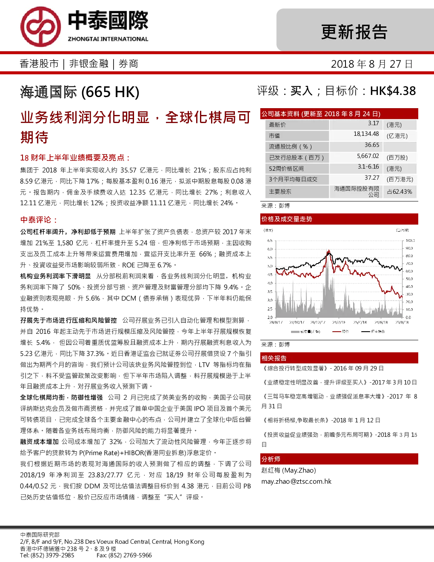Image resolution: width=434 pixels, height=562 pixels.
Task: Select the 市值 value 18,134.48
Action: click(x=366, y=134)
